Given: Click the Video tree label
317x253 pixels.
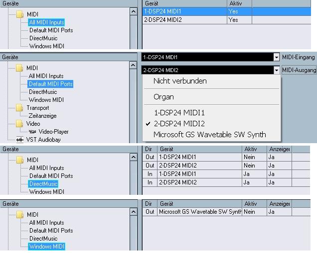Looking at the screenshot, I should (x=33, y=124).
